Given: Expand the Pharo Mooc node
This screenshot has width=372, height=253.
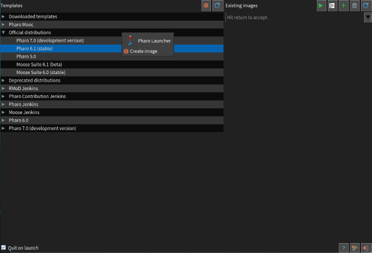Looking at the screenshot, I should click(3, 24).
